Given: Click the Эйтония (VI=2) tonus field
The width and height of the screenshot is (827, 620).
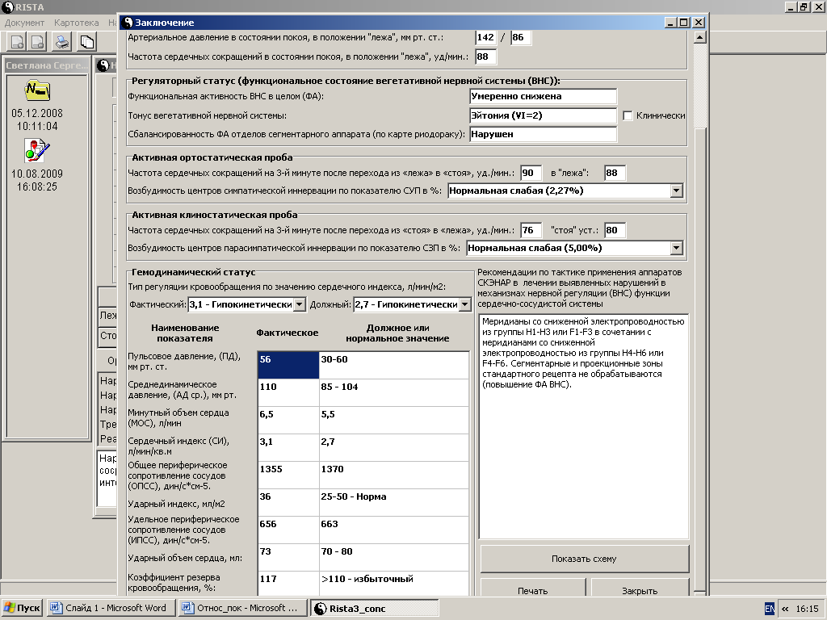Looking at the screenshot, I should pyautogui.click(x=544, y=115).
